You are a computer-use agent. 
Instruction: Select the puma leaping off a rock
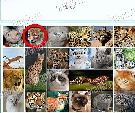[x=13, y=58]
